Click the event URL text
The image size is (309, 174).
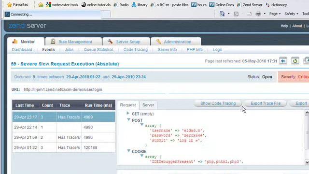pyautogui.click(x=63, y=89)
